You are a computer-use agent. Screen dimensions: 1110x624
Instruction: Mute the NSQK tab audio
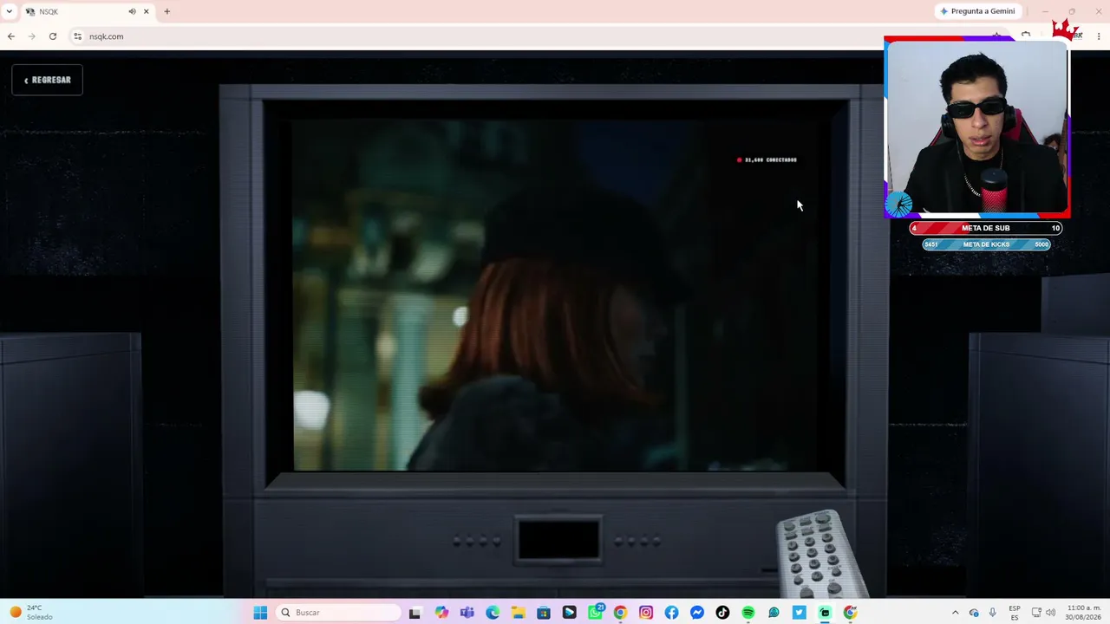(x=132, y=11)
